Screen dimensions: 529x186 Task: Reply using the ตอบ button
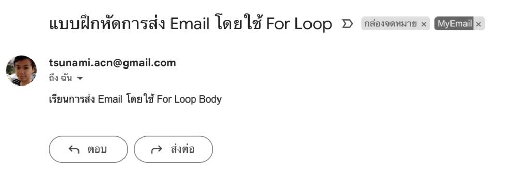pos(88,149)
